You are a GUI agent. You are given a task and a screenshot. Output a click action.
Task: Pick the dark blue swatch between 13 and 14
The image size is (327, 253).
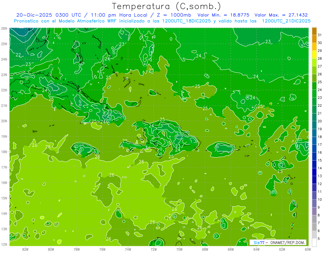(x=314, y=172)
